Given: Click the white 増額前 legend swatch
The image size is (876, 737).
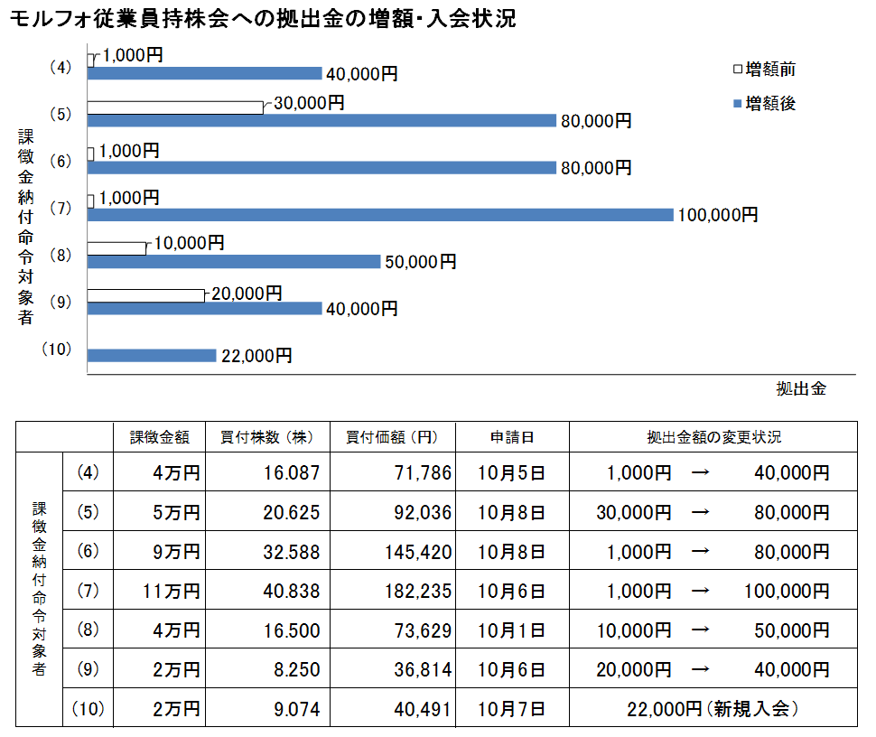Looking at the screenshot, I should click(x=736, y=70).
